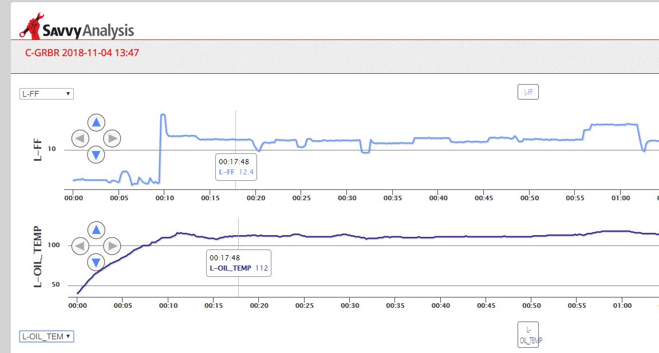Toggle the L-OIL_TEMP legend box
The height and width of the screenshot is (353, 659).
[528, 335]
